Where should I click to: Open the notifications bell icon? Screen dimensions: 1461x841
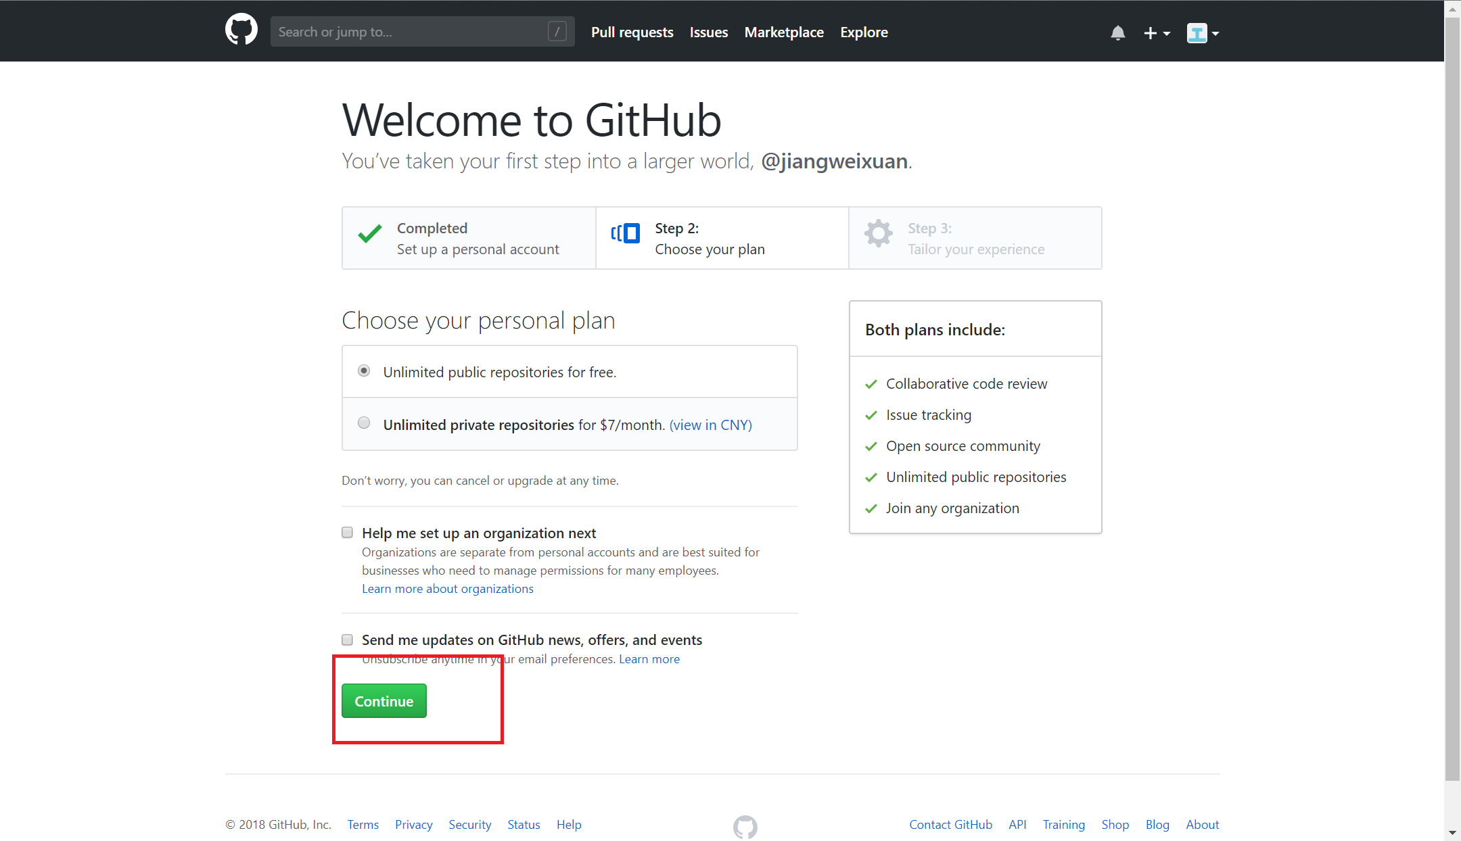(1118, 32)
